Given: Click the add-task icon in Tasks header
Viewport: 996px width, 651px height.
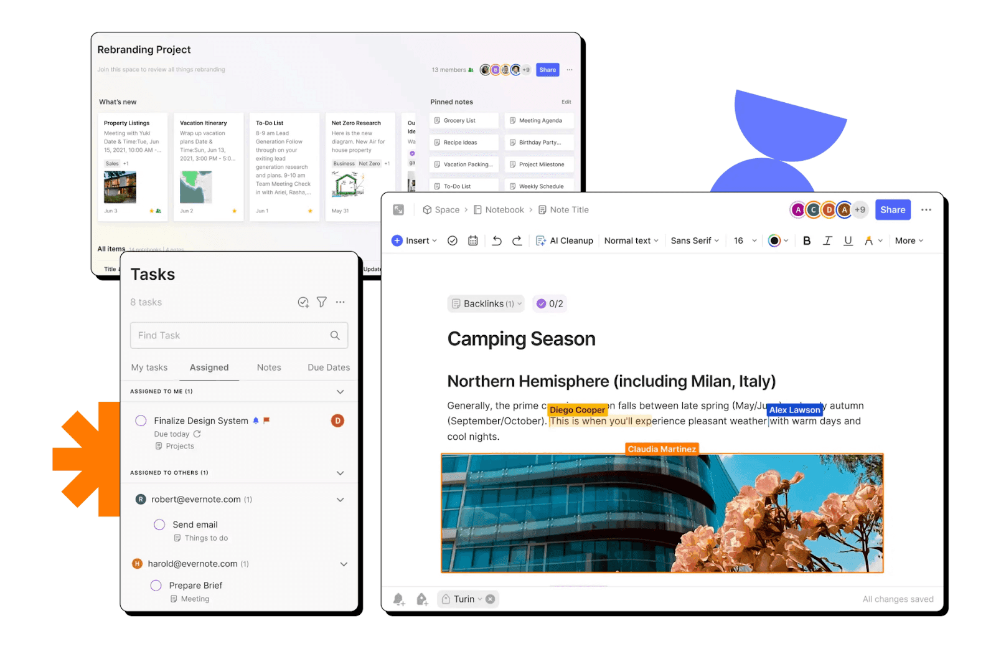Looking at the screenshot, I should 303,302.
